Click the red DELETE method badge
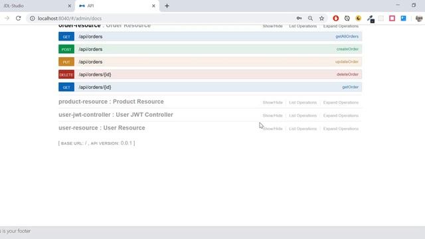425x239 pixels. tap(66, 74)
